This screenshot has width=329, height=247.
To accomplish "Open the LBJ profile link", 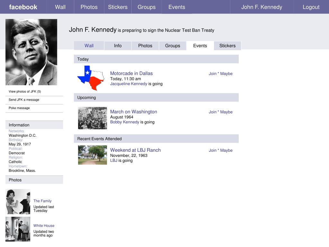I will [x=114, y=160].
